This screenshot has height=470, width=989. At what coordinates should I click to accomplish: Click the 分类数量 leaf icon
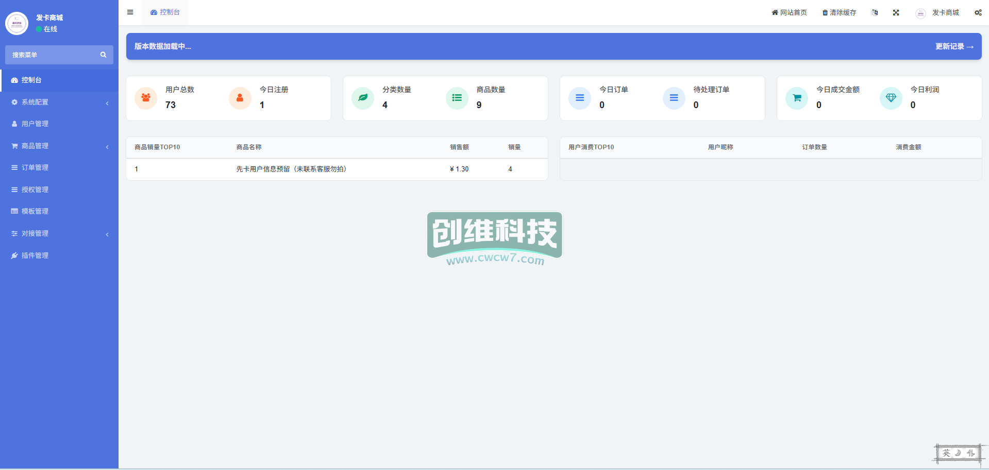pyautogui.click(x=363, y=98)
